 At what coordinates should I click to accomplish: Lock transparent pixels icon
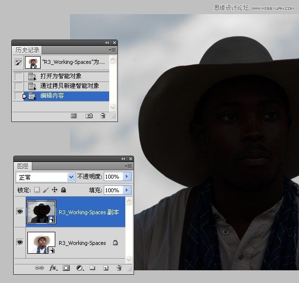[37, 190]
